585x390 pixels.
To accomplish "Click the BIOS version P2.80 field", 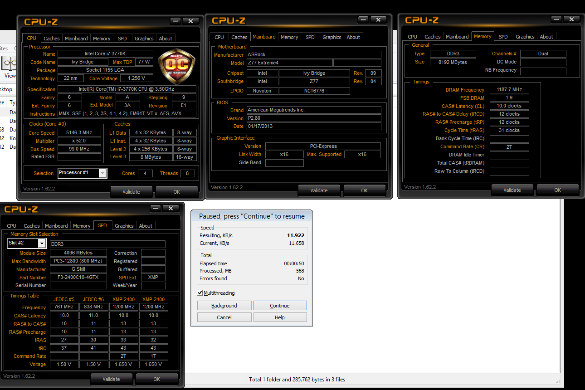I will click(314, 118).
